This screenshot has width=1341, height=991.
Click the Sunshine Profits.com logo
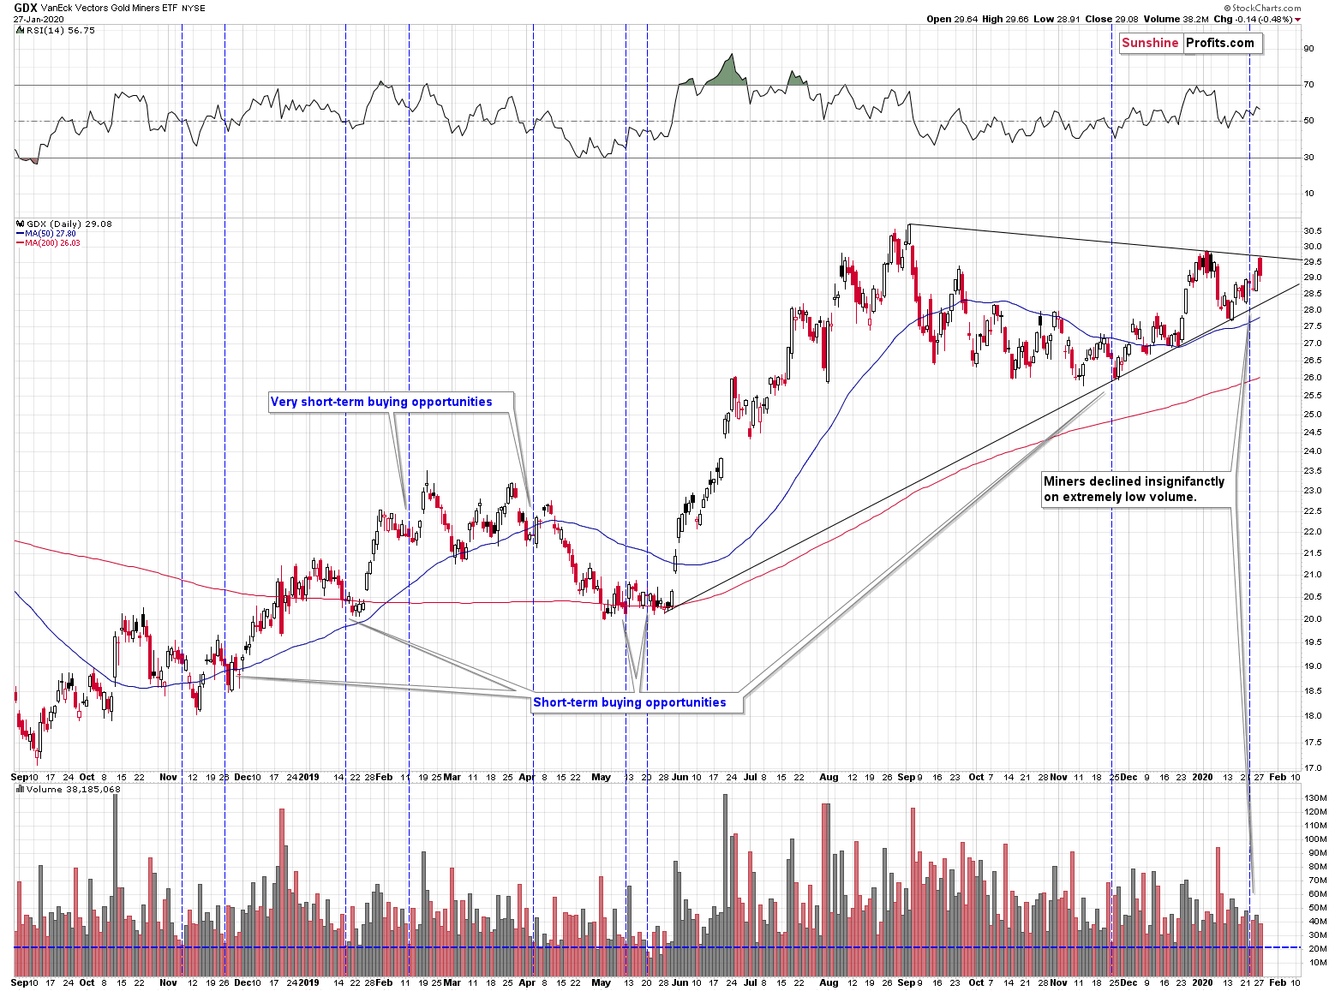point(1190,43)
